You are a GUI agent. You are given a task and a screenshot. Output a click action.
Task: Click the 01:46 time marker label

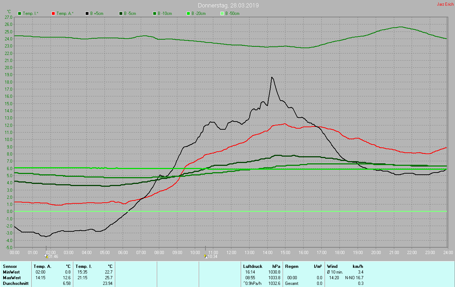pos(53,256)
